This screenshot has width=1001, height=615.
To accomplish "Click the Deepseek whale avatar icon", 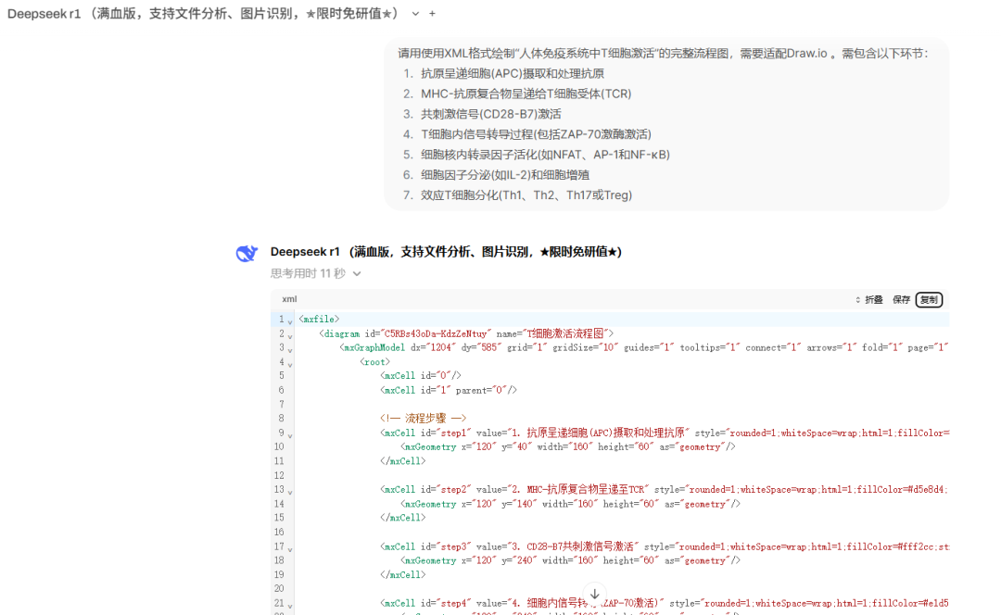I will pos(247,253).
